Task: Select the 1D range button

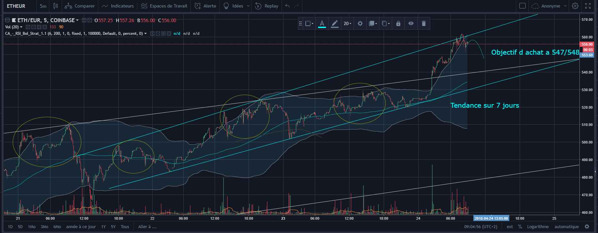Action: (x=10, y=226)
